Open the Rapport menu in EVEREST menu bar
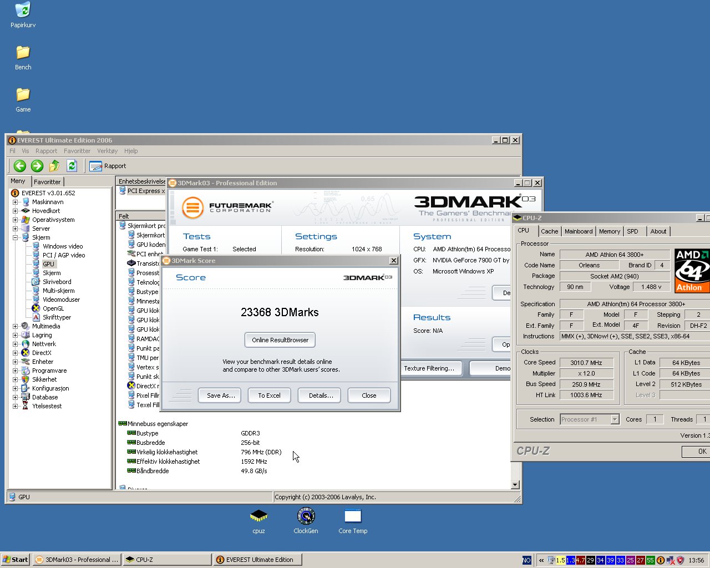This screenshot has width=710, height=568. click(46, 151)
